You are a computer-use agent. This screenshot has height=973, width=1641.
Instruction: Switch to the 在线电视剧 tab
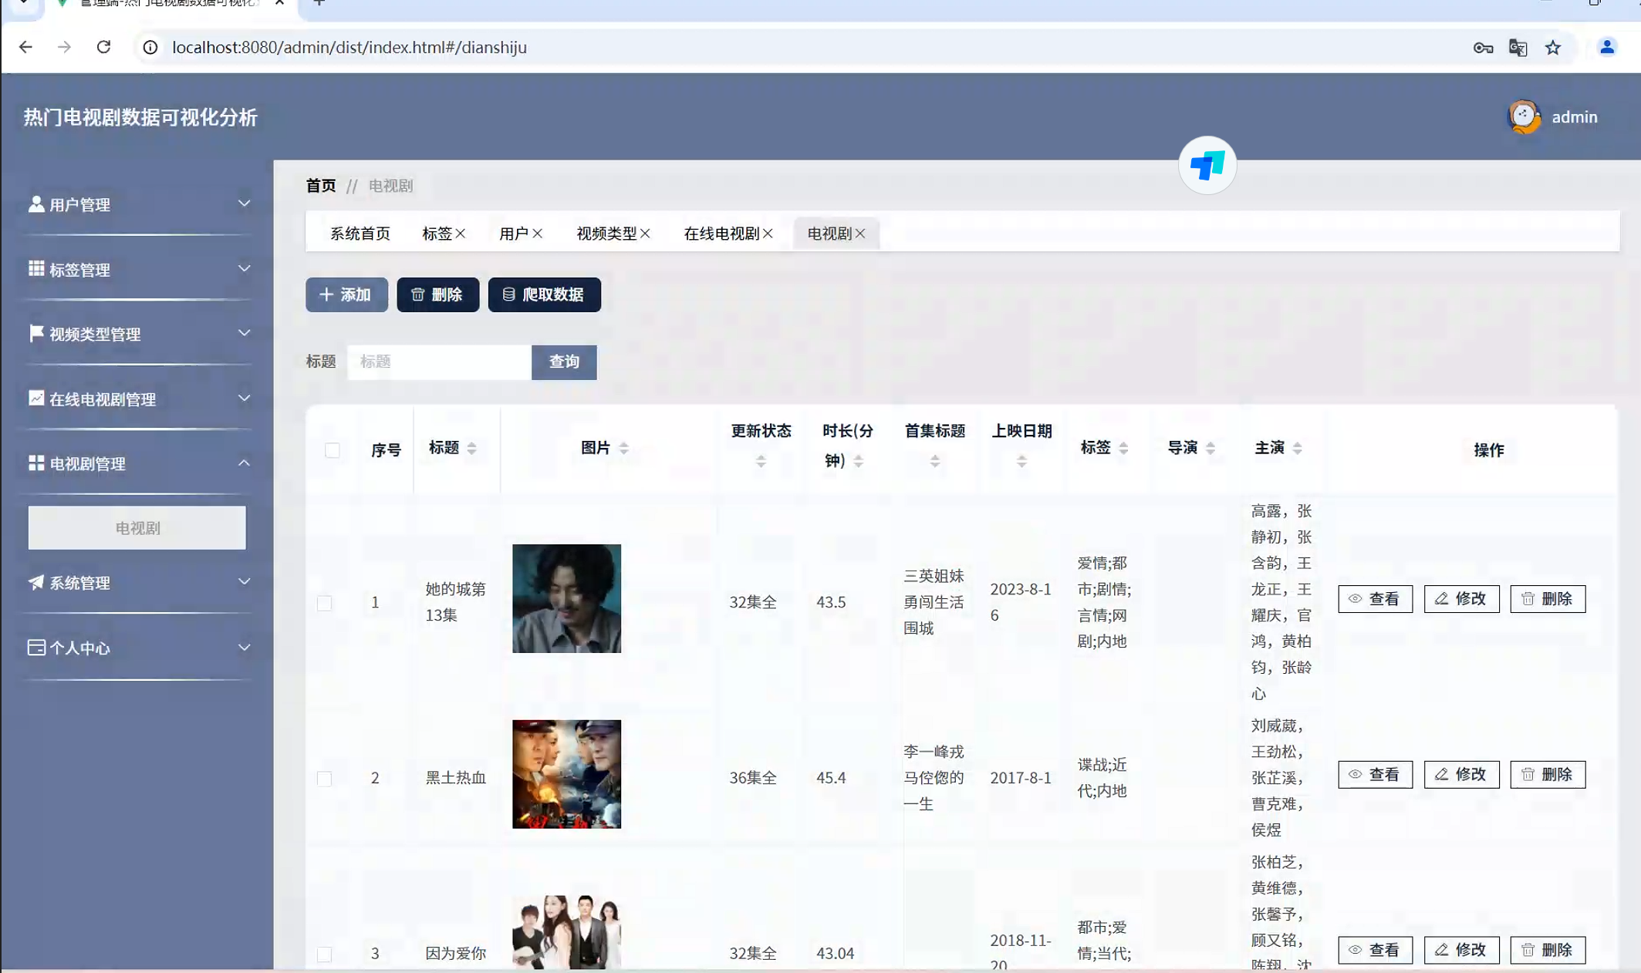[721, 234]
